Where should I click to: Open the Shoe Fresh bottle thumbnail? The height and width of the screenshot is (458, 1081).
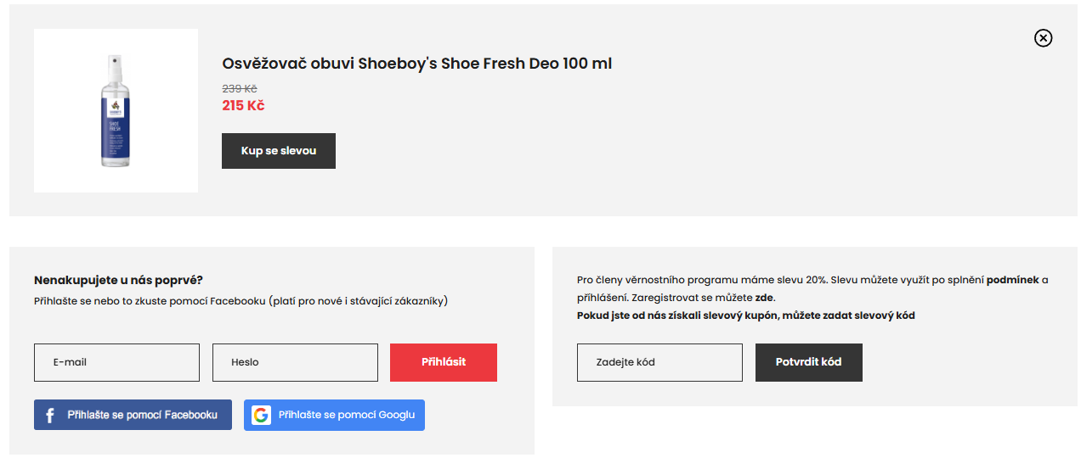coord(116,111)
